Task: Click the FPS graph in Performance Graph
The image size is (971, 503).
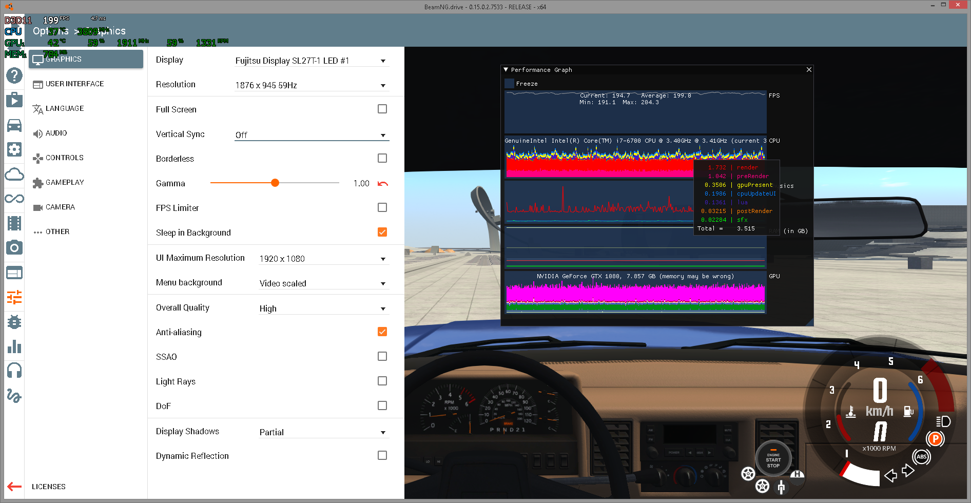Action: (x=635, y=112)
